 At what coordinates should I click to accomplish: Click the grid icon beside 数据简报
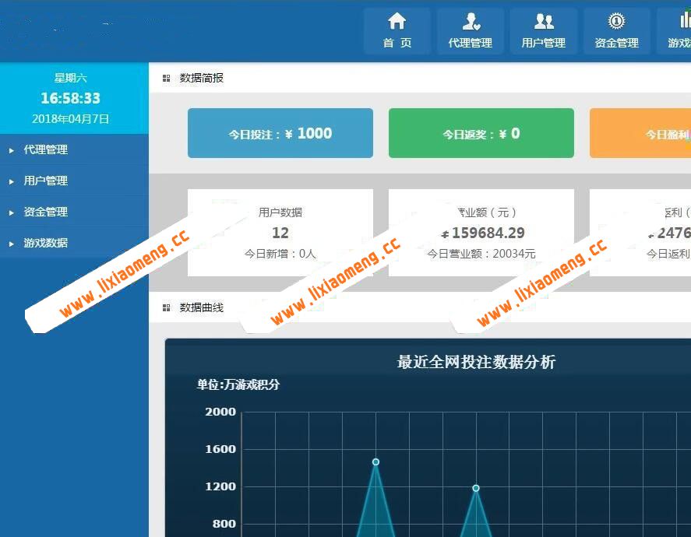click(x=166, y=78)
